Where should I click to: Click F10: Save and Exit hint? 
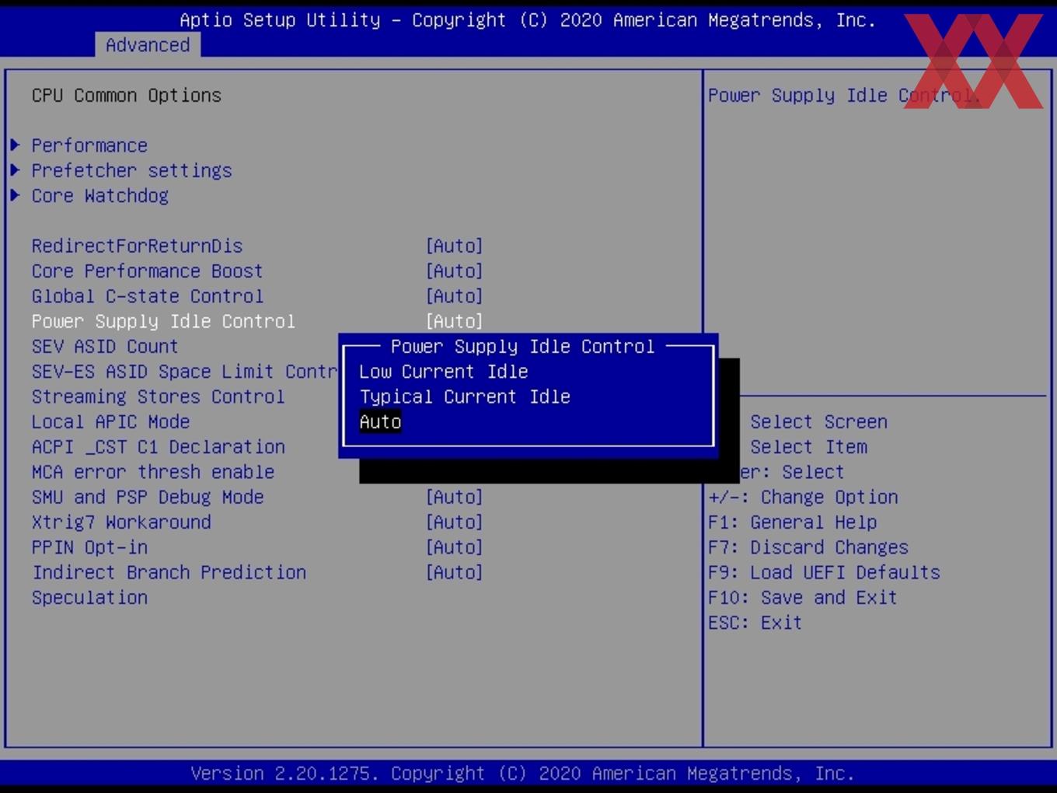(x=803, y=597)
